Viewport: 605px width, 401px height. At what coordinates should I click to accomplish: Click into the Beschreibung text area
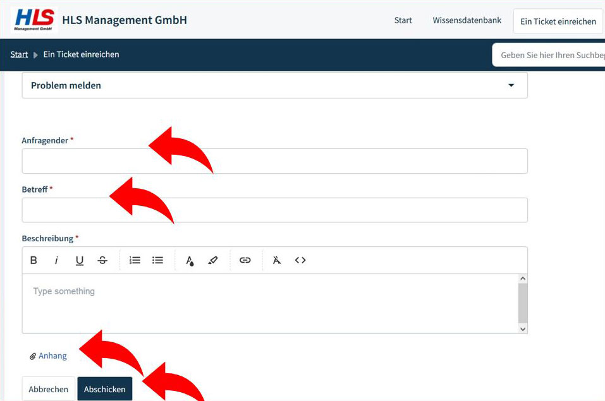[x=270, y=303]
